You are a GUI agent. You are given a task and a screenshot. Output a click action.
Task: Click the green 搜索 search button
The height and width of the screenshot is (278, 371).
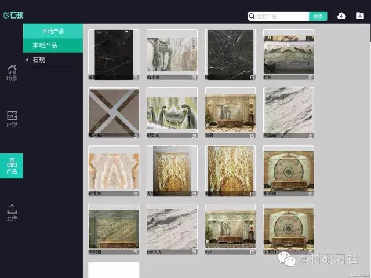(318, 16)
